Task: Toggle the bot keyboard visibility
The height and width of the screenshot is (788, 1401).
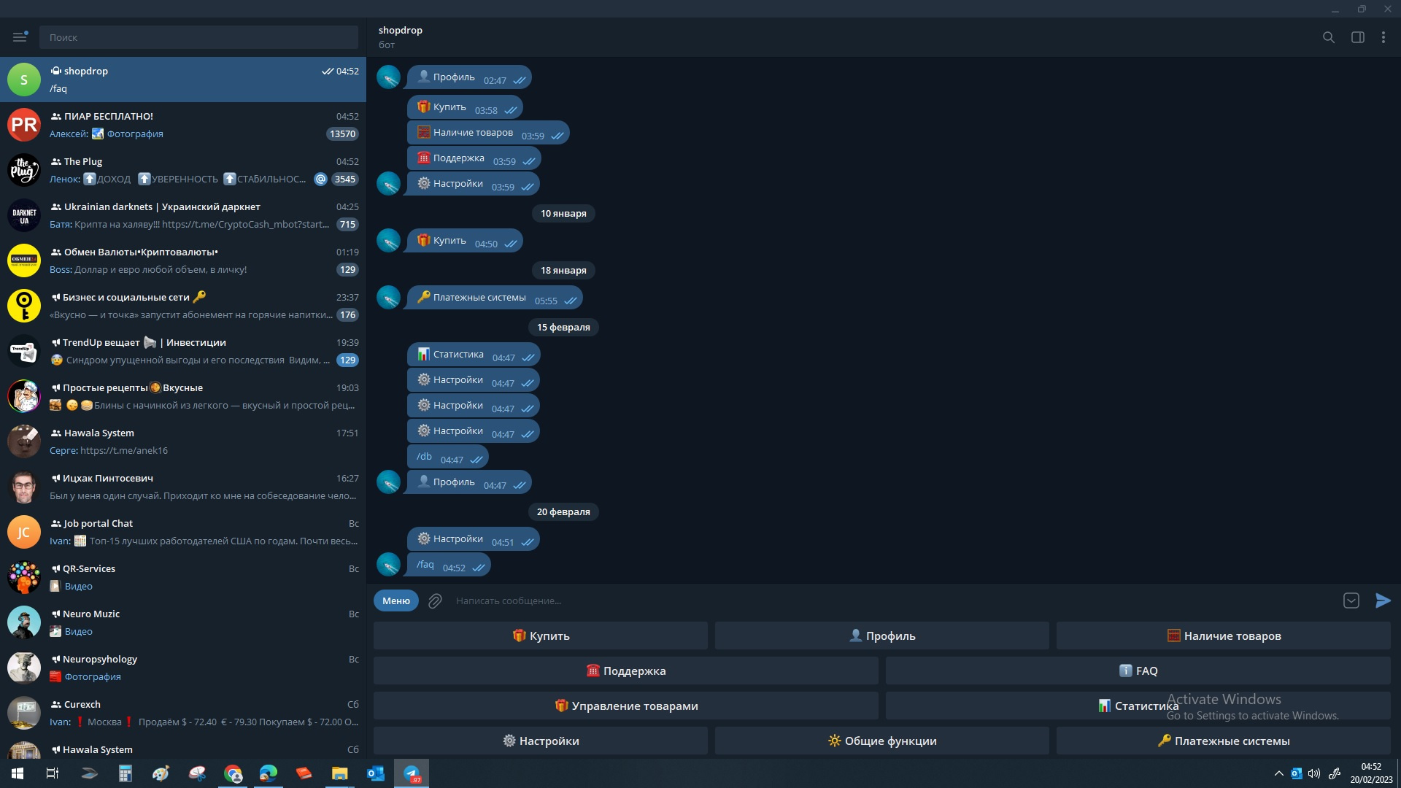Action: [x=1351, y=600]
